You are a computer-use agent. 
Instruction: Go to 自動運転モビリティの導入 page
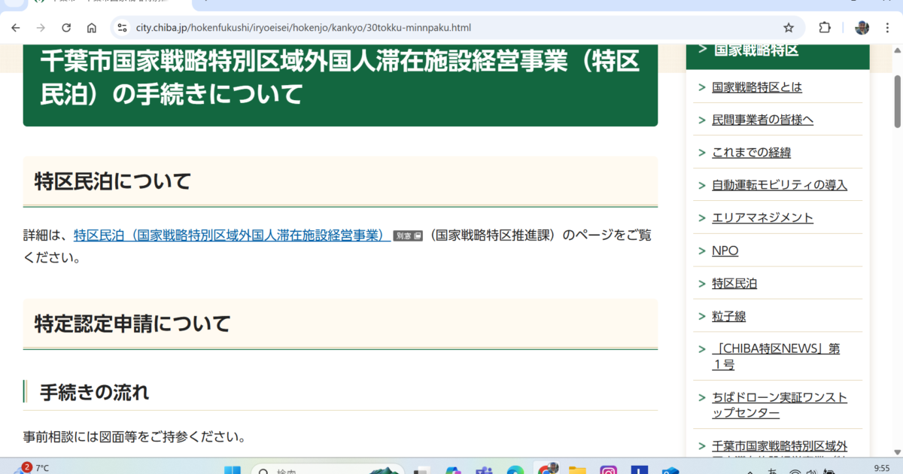[x=780, y=185]
